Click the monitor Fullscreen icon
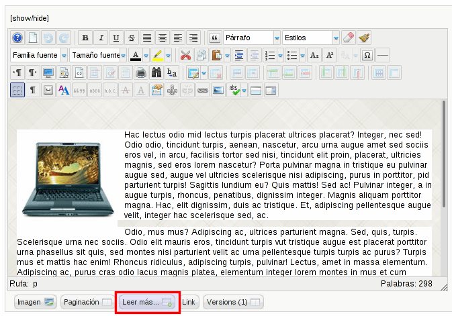Viewport: 452px width, 316px height. (48, 73)
